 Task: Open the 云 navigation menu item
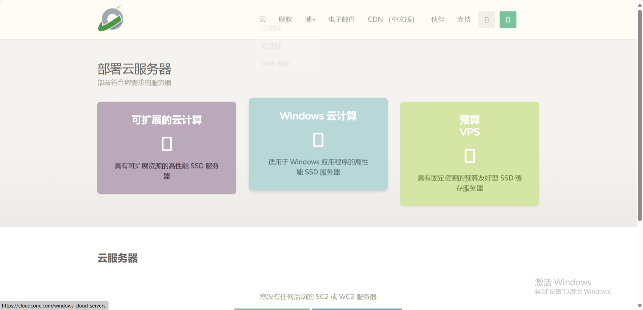coord(263,20)
